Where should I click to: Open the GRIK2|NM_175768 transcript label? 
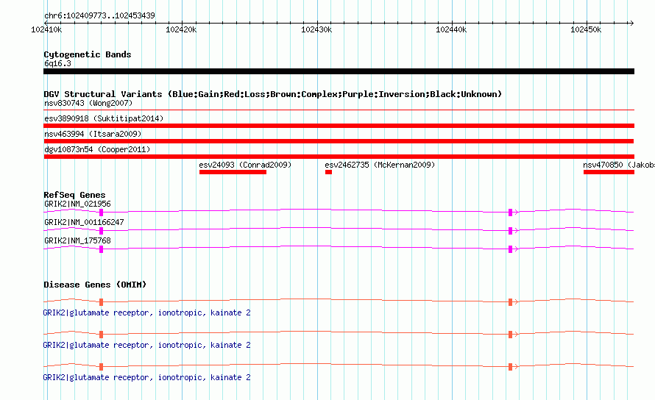click(x=77, y=240)
